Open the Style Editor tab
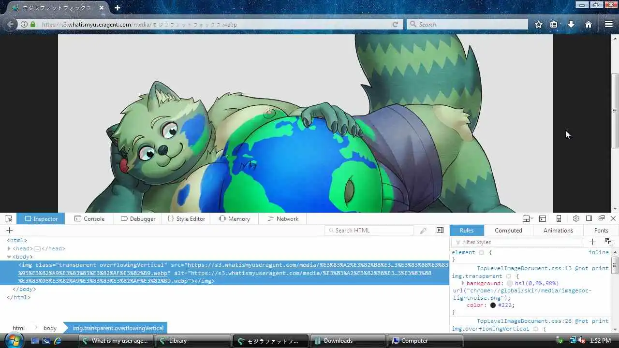 tap(186, 218)
